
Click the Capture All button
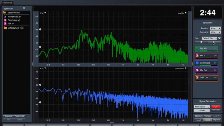click(20, 116)
